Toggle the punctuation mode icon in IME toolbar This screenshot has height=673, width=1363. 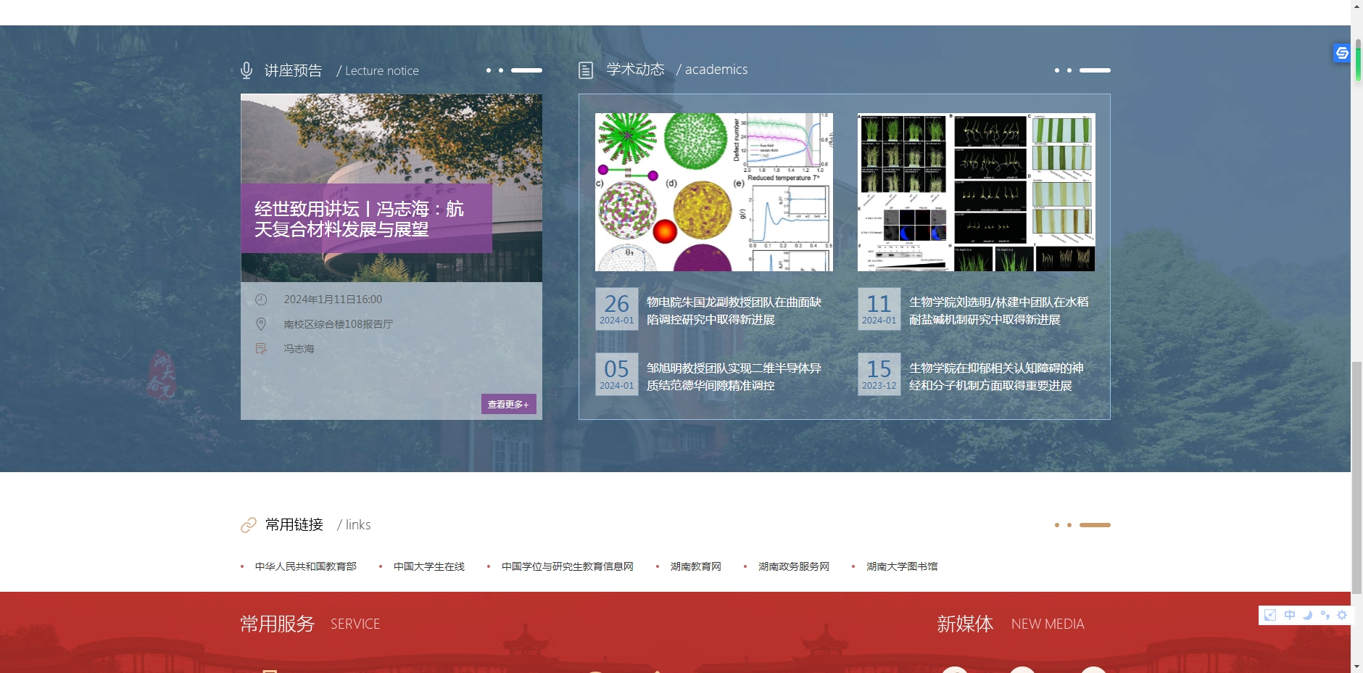pyautogui.click(x=1325, y=615)
